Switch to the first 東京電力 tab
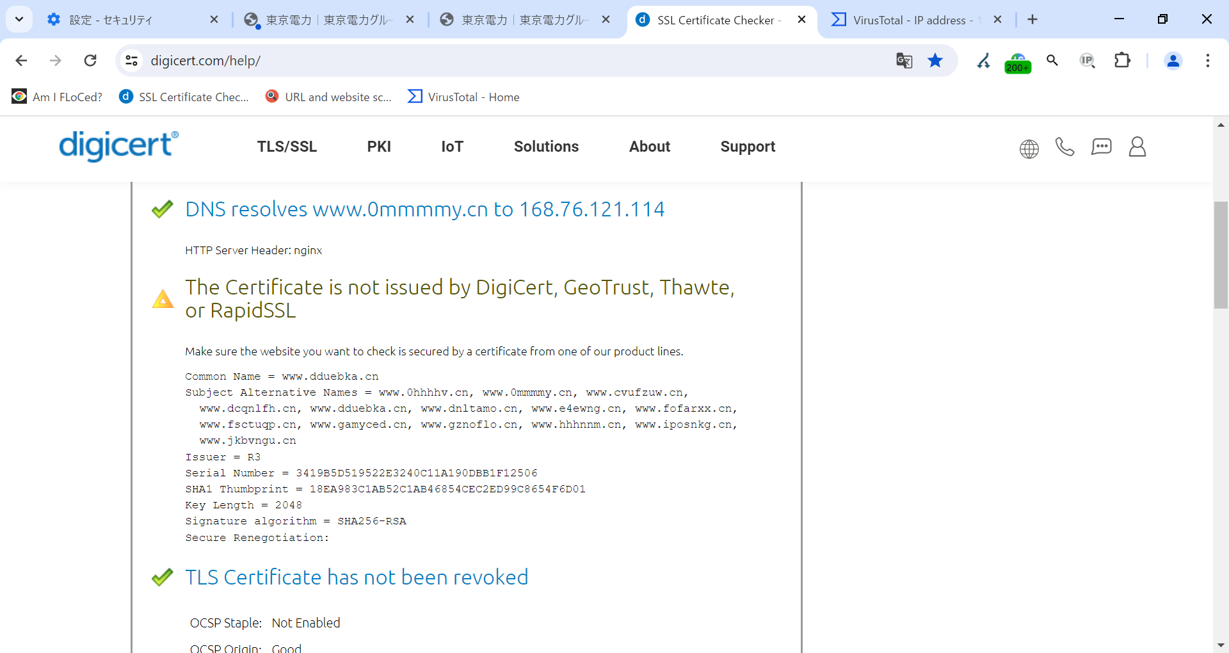 [329, 20]
